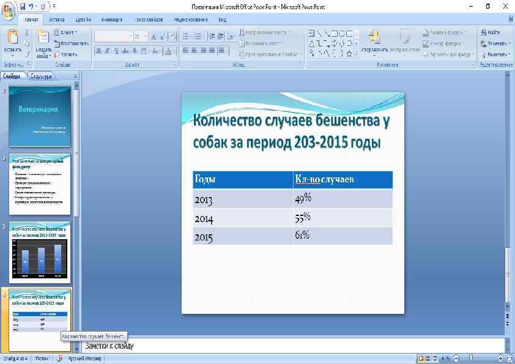Screen dimensions: 515x364
Task: Toggle text shadow formatting
Action: (x=135, y=51)
